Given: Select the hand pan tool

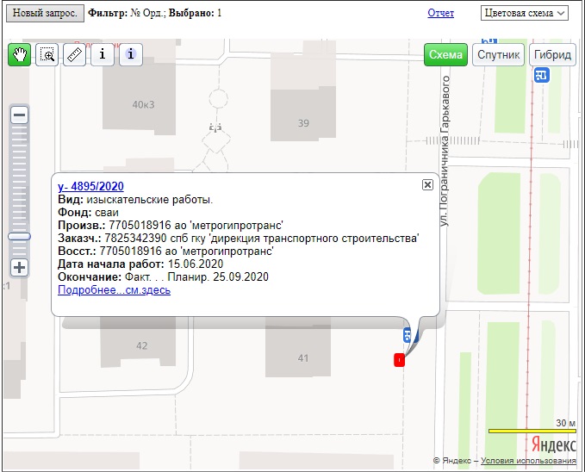Looking at the screenshot, I should [20, 54].
